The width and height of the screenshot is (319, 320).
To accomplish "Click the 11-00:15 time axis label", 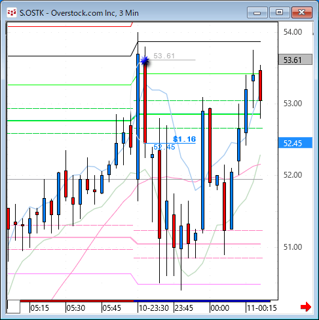I will [x=262, y=308].
